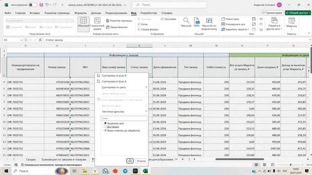Check the (Выделить все) filter checkbox
This screenshot has width=312, height=175.
pos(105,123)
